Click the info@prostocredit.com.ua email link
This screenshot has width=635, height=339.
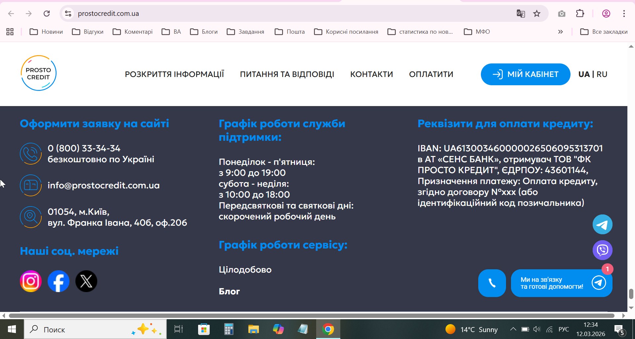coord(104,185)
